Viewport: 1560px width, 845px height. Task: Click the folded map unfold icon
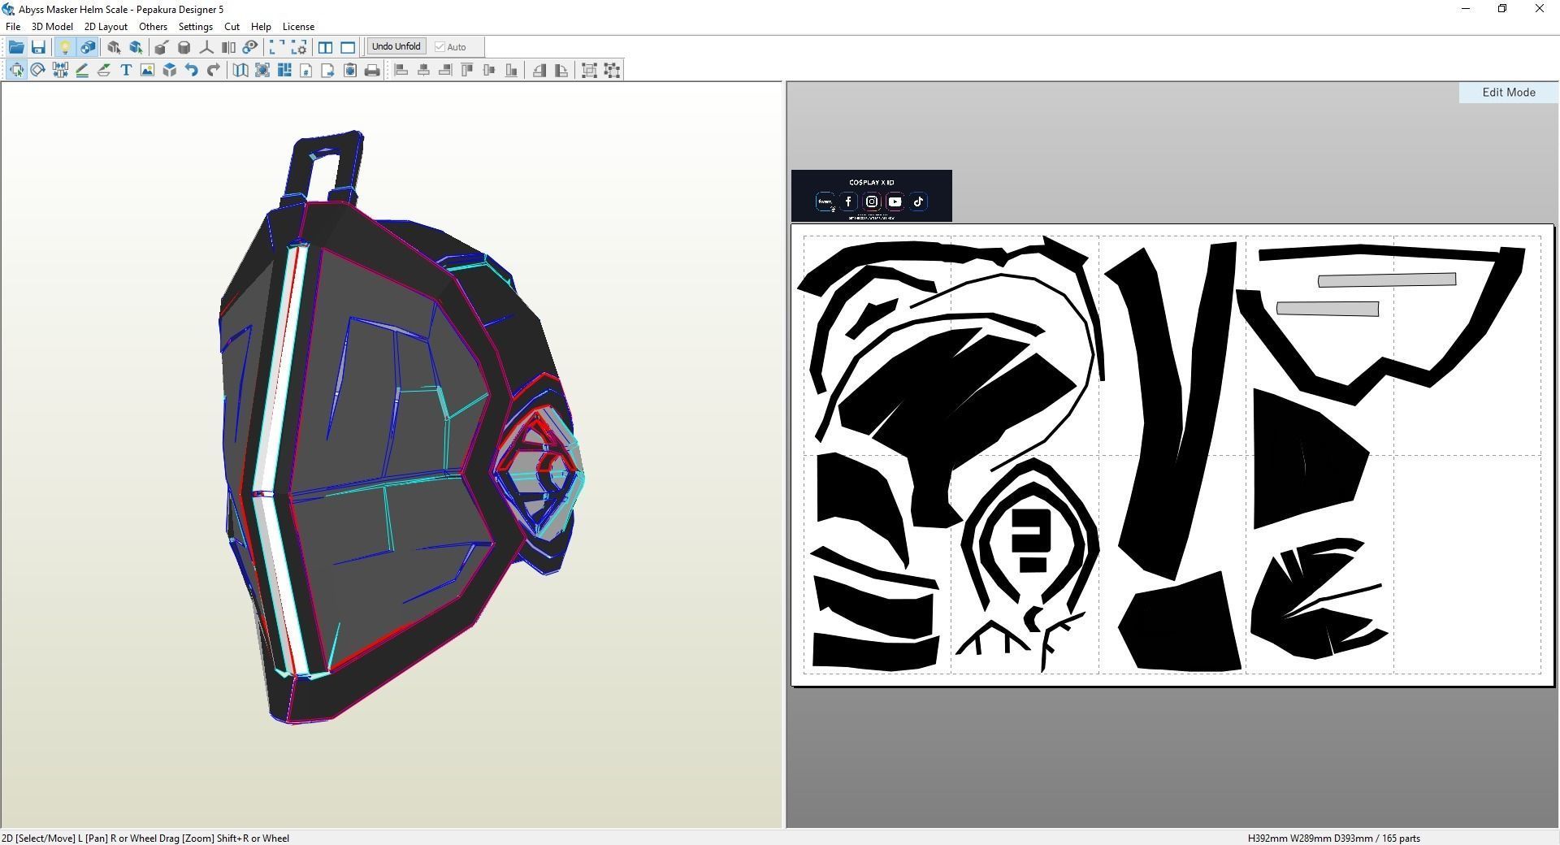pos(240,71)
